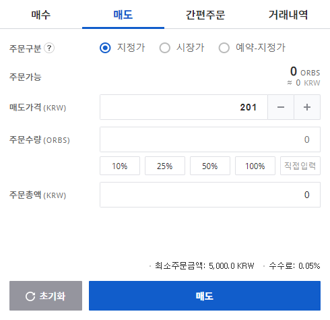Set quantity to 100%
330x320 pixels.
pos(255,166)
